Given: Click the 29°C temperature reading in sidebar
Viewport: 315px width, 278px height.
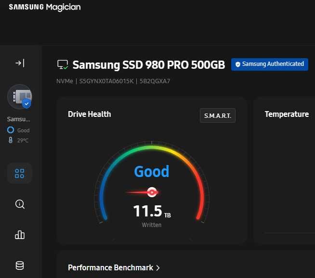Looking at the screenshot, I should tap(23, 140).
